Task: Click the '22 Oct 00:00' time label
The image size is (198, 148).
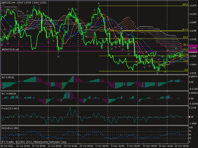Action: pos(54,146)
